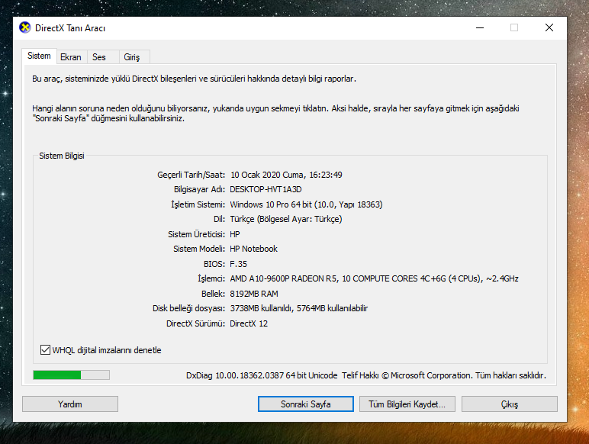Click the green loading progress bar
The height and width of the screenshot is (444, 589).
click(x=72, y=375)
